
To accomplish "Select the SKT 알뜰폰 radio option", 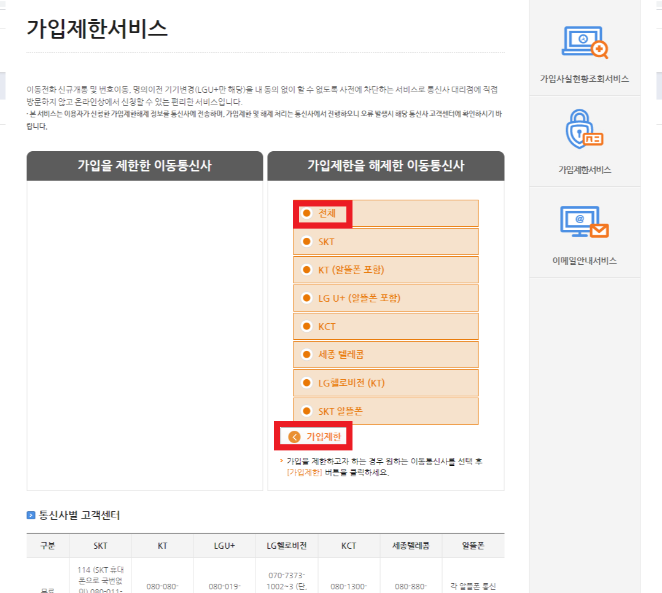I will pos(307,411).
